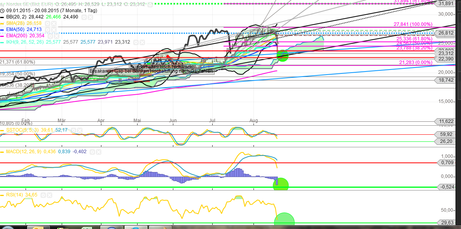Select the Breakaway Gap bei Banken annotation
This screenshot has height=229, width=461.
click(151, 71)
